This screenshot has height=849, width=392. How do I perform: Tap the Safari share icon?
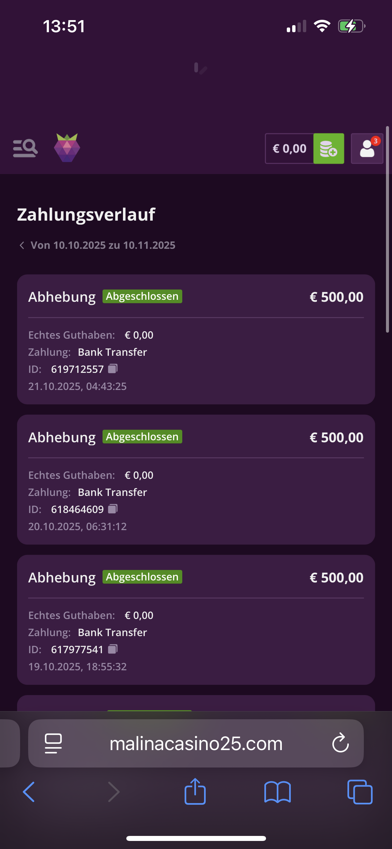(x=195, y=792)
